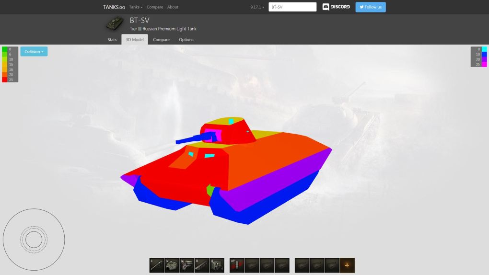Click the cyan 0mm spaced armor swatch
The image size is (489, 275).
(x=484, y=49)
